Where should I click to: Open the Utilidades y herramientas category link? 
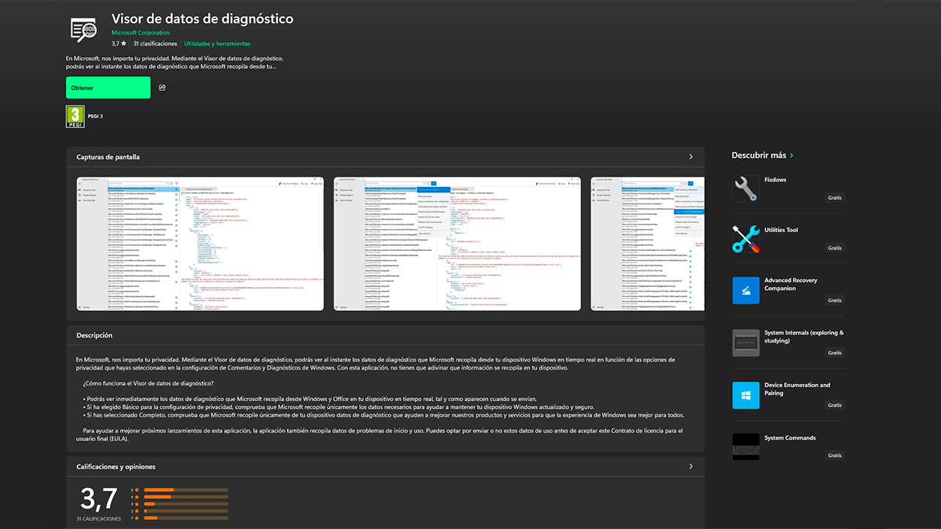click(x=217, y=43)
